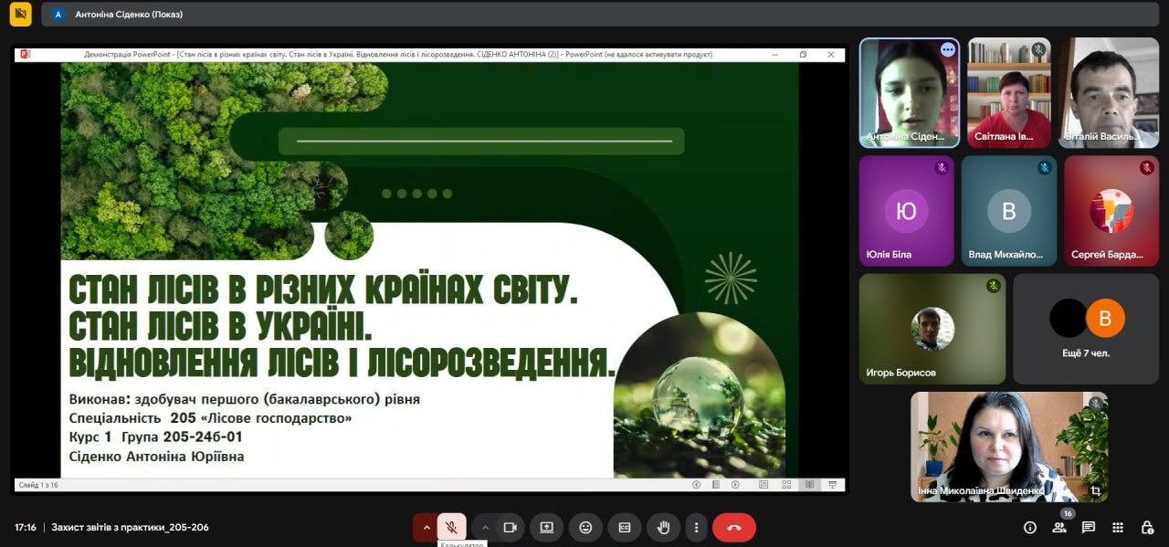
Task: Click the Антоніна Сіден… video tile
Action: [910, 92]
